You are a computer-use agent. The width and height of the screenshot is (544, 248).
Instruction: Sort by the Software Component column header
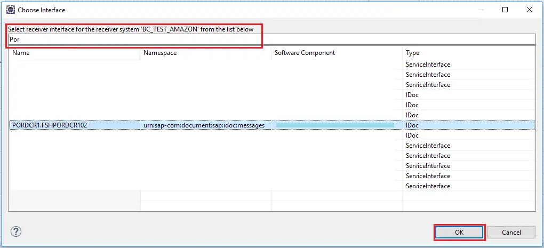337,53
